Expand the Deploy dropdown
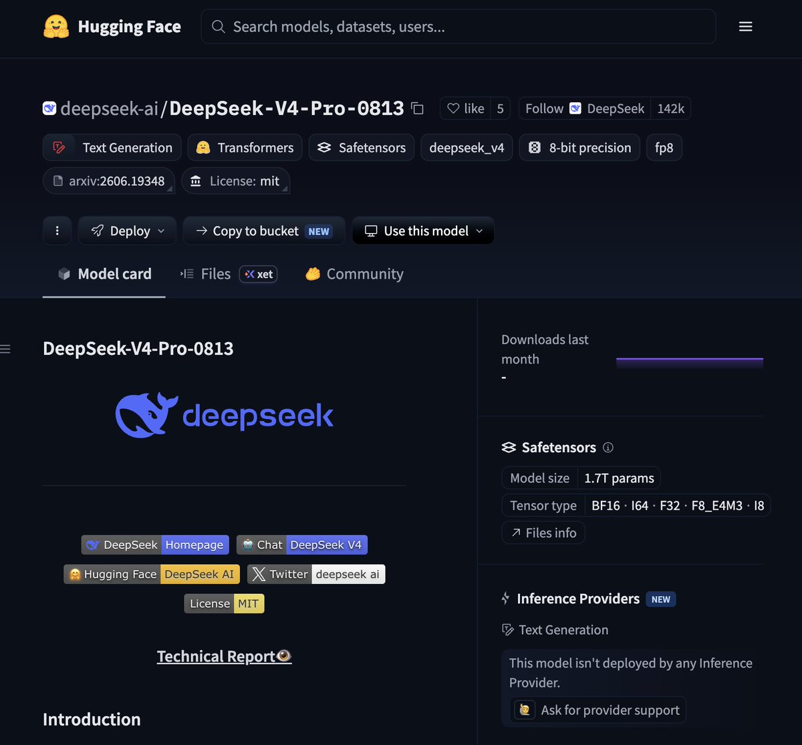 click(128, 231)
